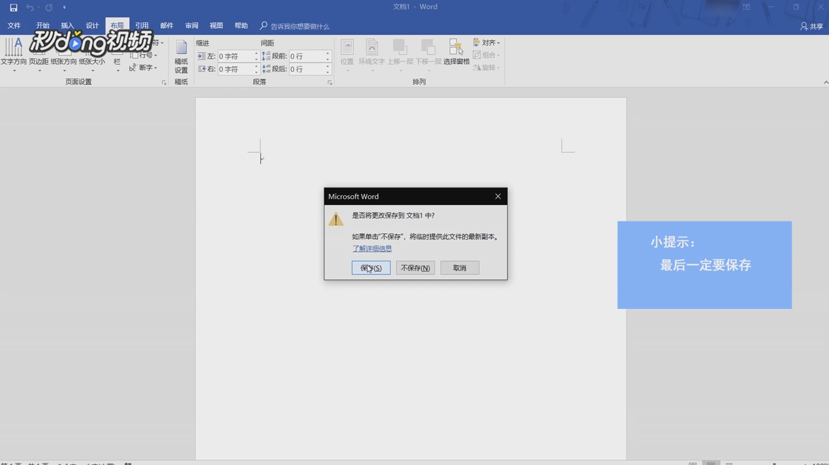Open the 文字方向 text direction tool
The image size is (829, 465).
click(x=14, y=55)
